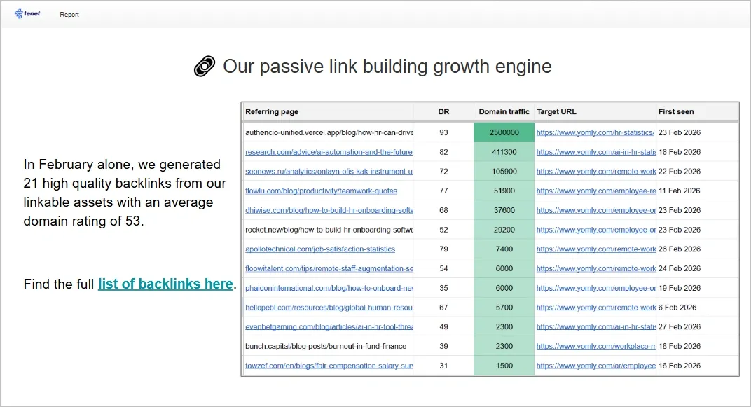The width and height of the screenshot is (751, 407).
Task: Select the Domain traffic column header
Action: tap(504, 111)
